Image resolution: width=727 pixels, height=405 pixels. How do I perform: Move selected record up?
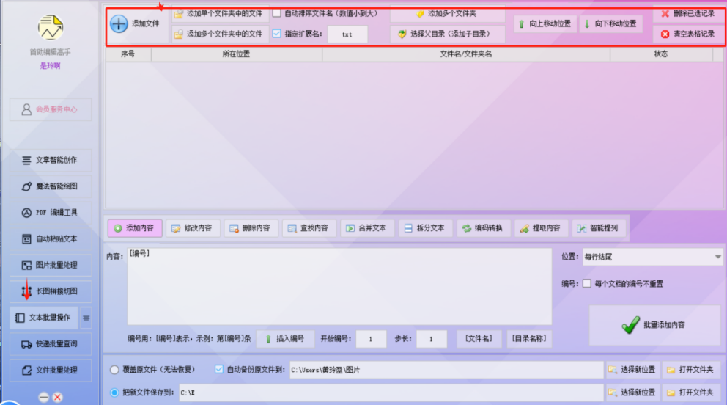click(545, 23)
